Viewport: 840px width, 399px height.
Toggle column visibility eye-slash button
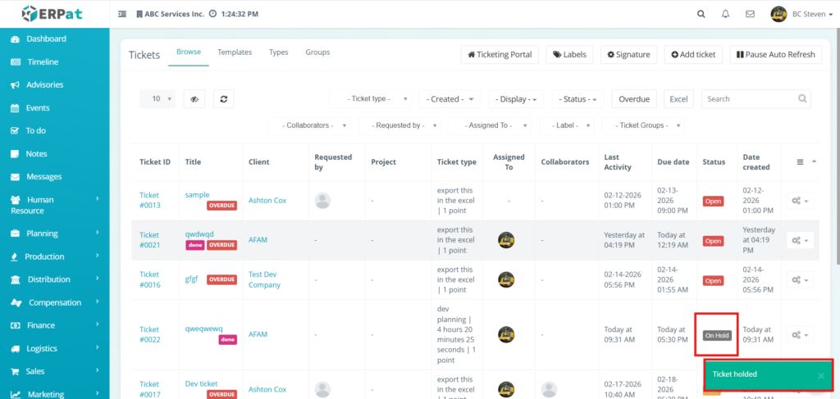(x=194, y=98)
